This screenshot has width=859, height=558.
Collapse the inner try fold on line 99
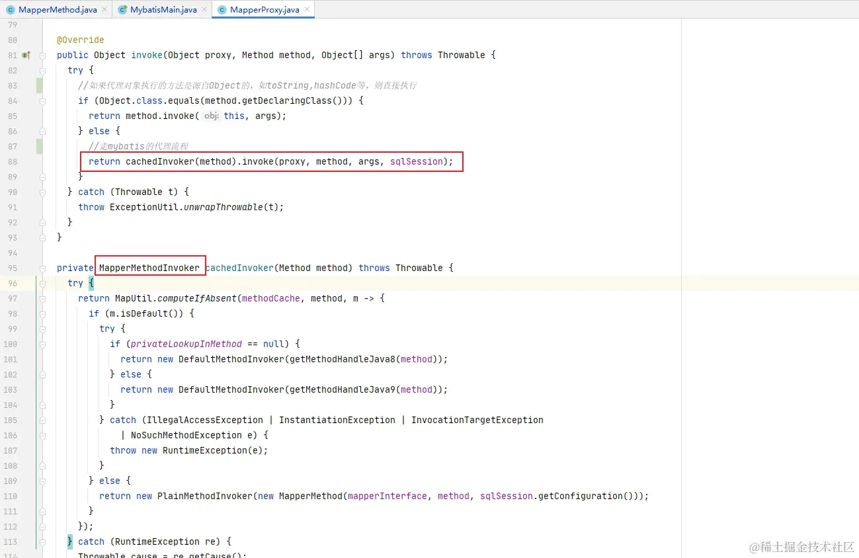[42, 329]
